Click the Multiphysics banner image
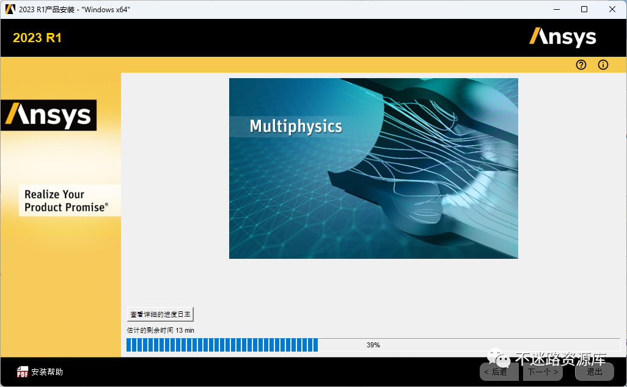This screenshot has height=387, width=627. (x=373, y=168)
